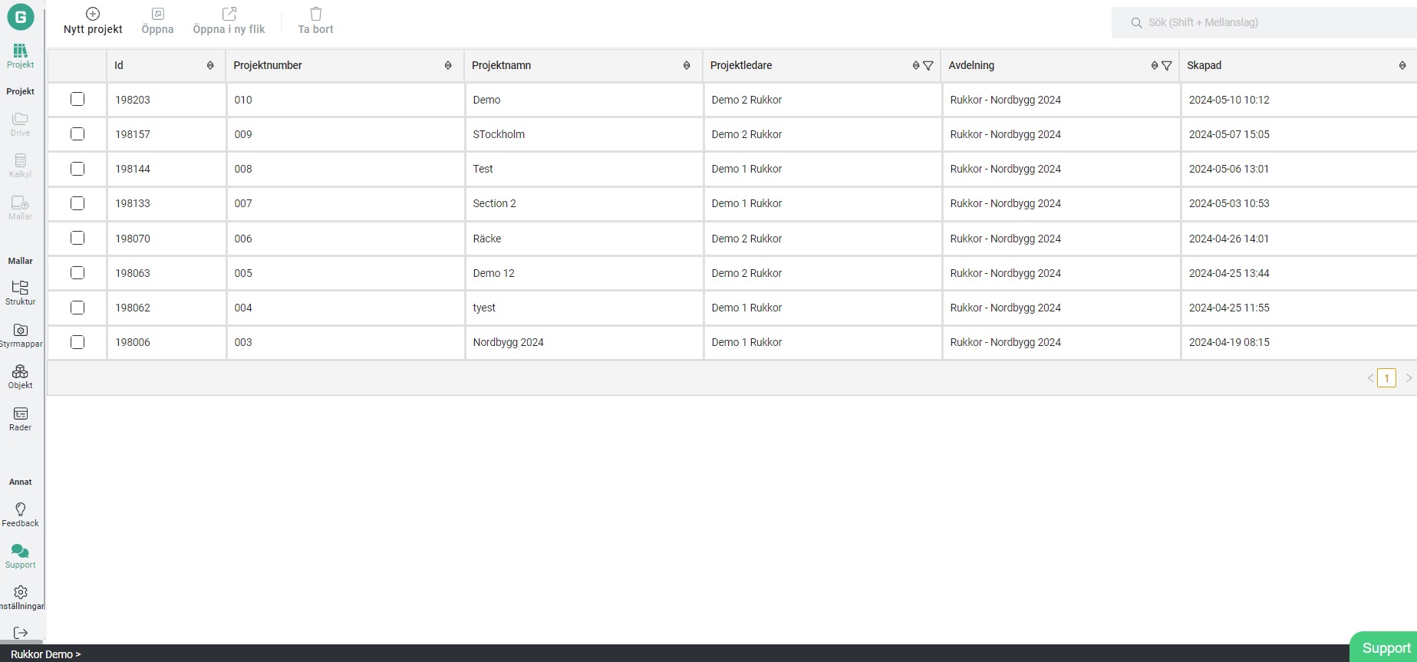
Task: Open Mallar icon under Projekt
Action: [x=21, y=208]
